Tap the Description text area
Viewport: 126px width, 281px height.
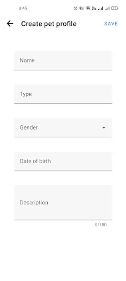[63, 203]
